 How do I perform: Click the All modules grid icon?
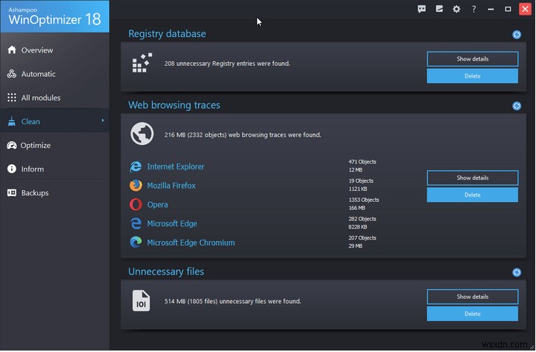pos(12,98)
